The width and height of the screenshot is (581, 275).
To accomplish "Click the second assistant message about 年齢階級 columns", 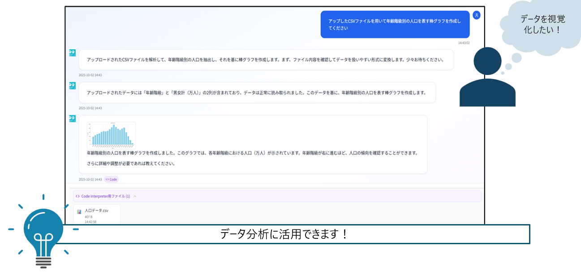I will click(x=256, y=93).
